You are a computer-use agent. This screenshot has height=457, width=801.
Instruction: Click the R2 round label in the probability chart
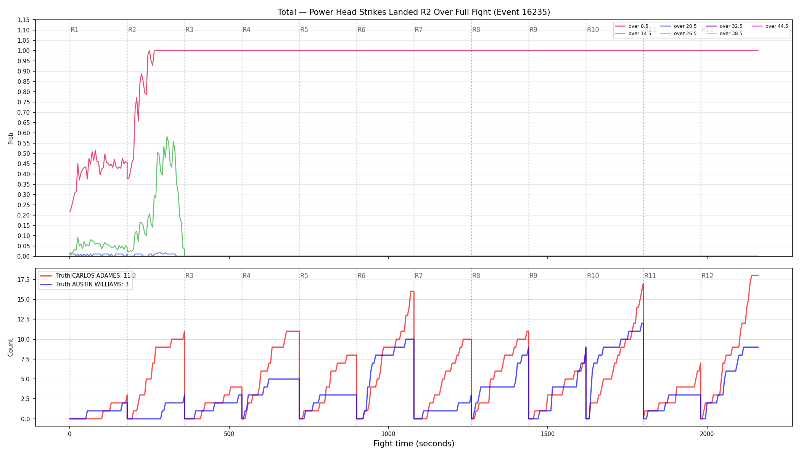click(x=132, y=30)
